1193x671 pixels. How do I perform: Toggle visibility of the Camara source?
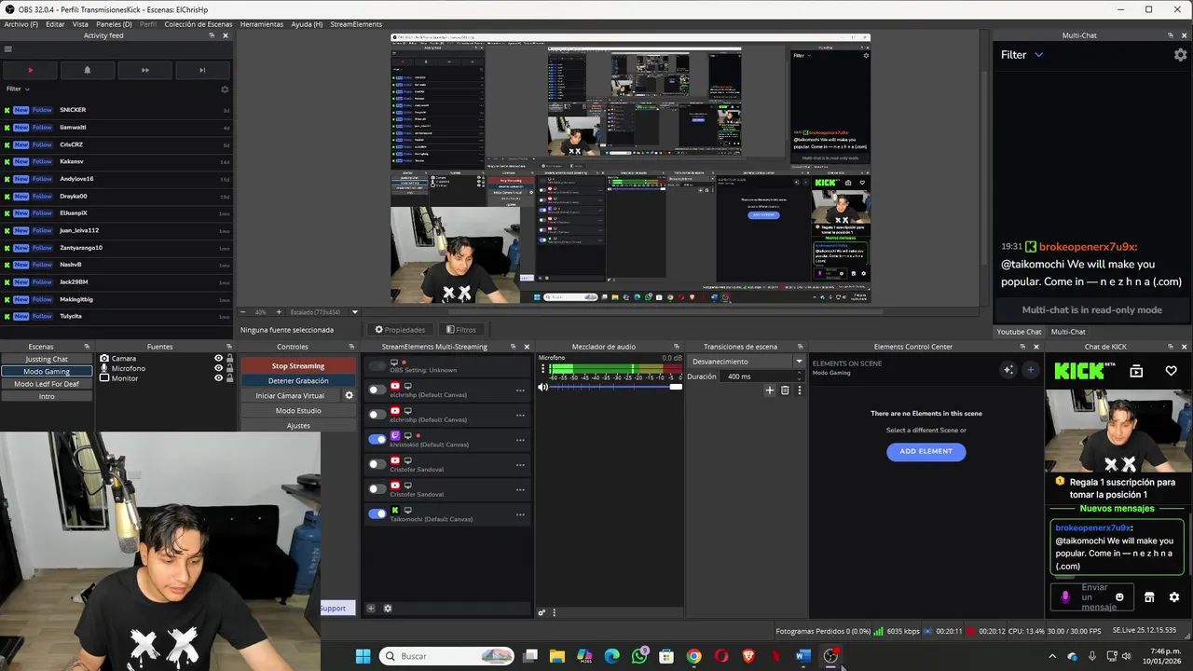click(x=219, y=358)
